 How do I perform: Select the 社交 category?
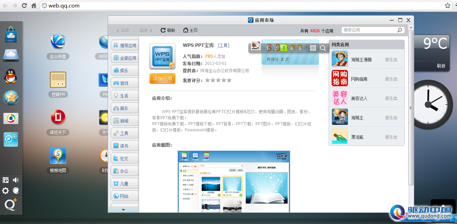[x=125, y=158]
